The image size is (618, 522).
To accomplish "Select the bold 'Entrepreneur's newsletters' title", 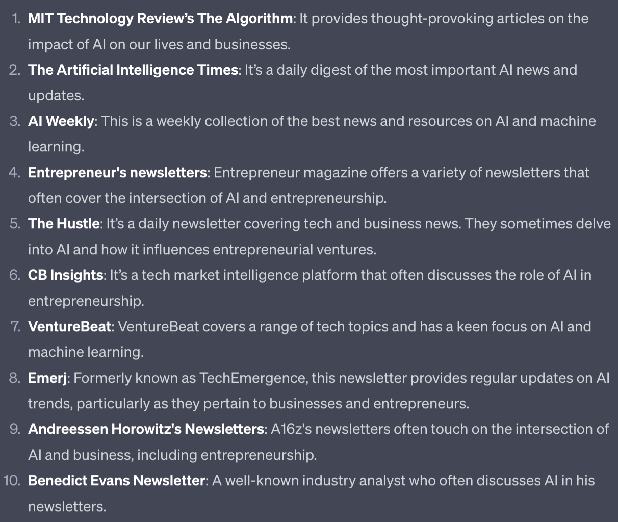I will point(117,173).
